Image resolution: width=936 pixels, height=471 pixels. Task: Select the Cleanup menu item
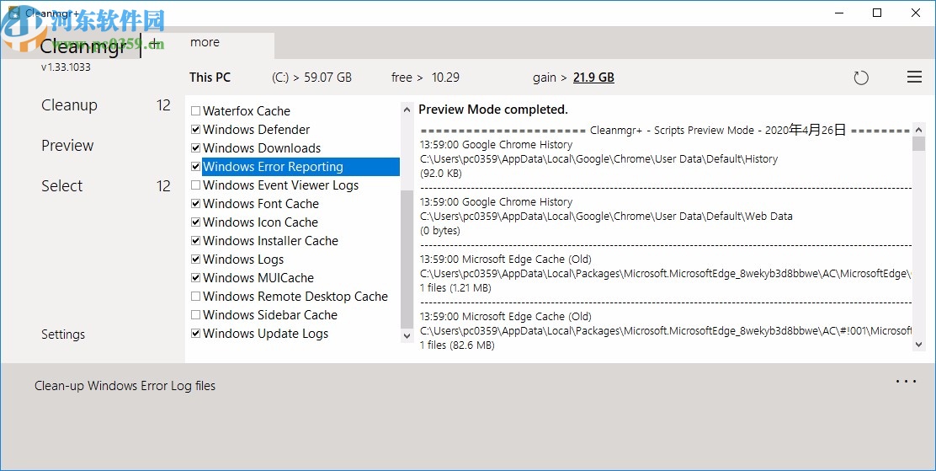(69, 105)
